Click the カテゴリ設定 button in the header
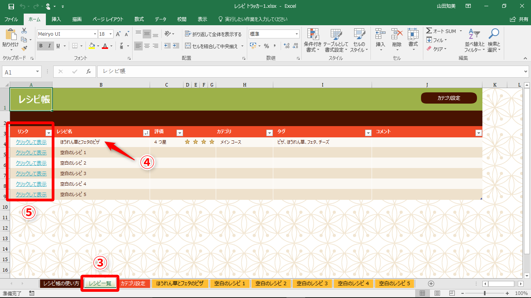Viewport: 531px width, 298px height. 449,98
